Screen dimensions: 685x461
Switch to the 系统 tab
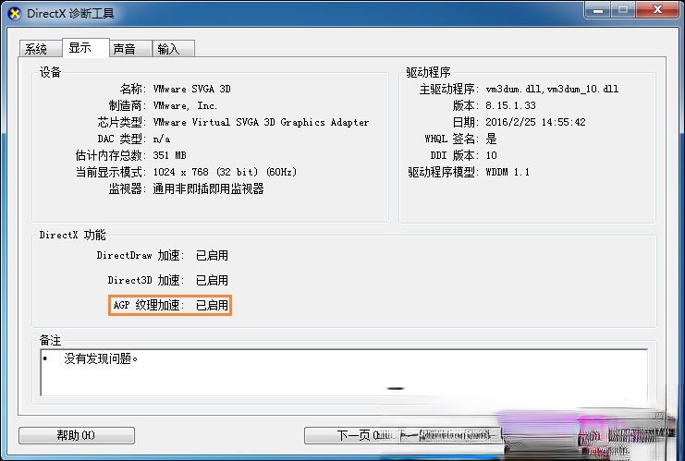click(x=41, y=48)
